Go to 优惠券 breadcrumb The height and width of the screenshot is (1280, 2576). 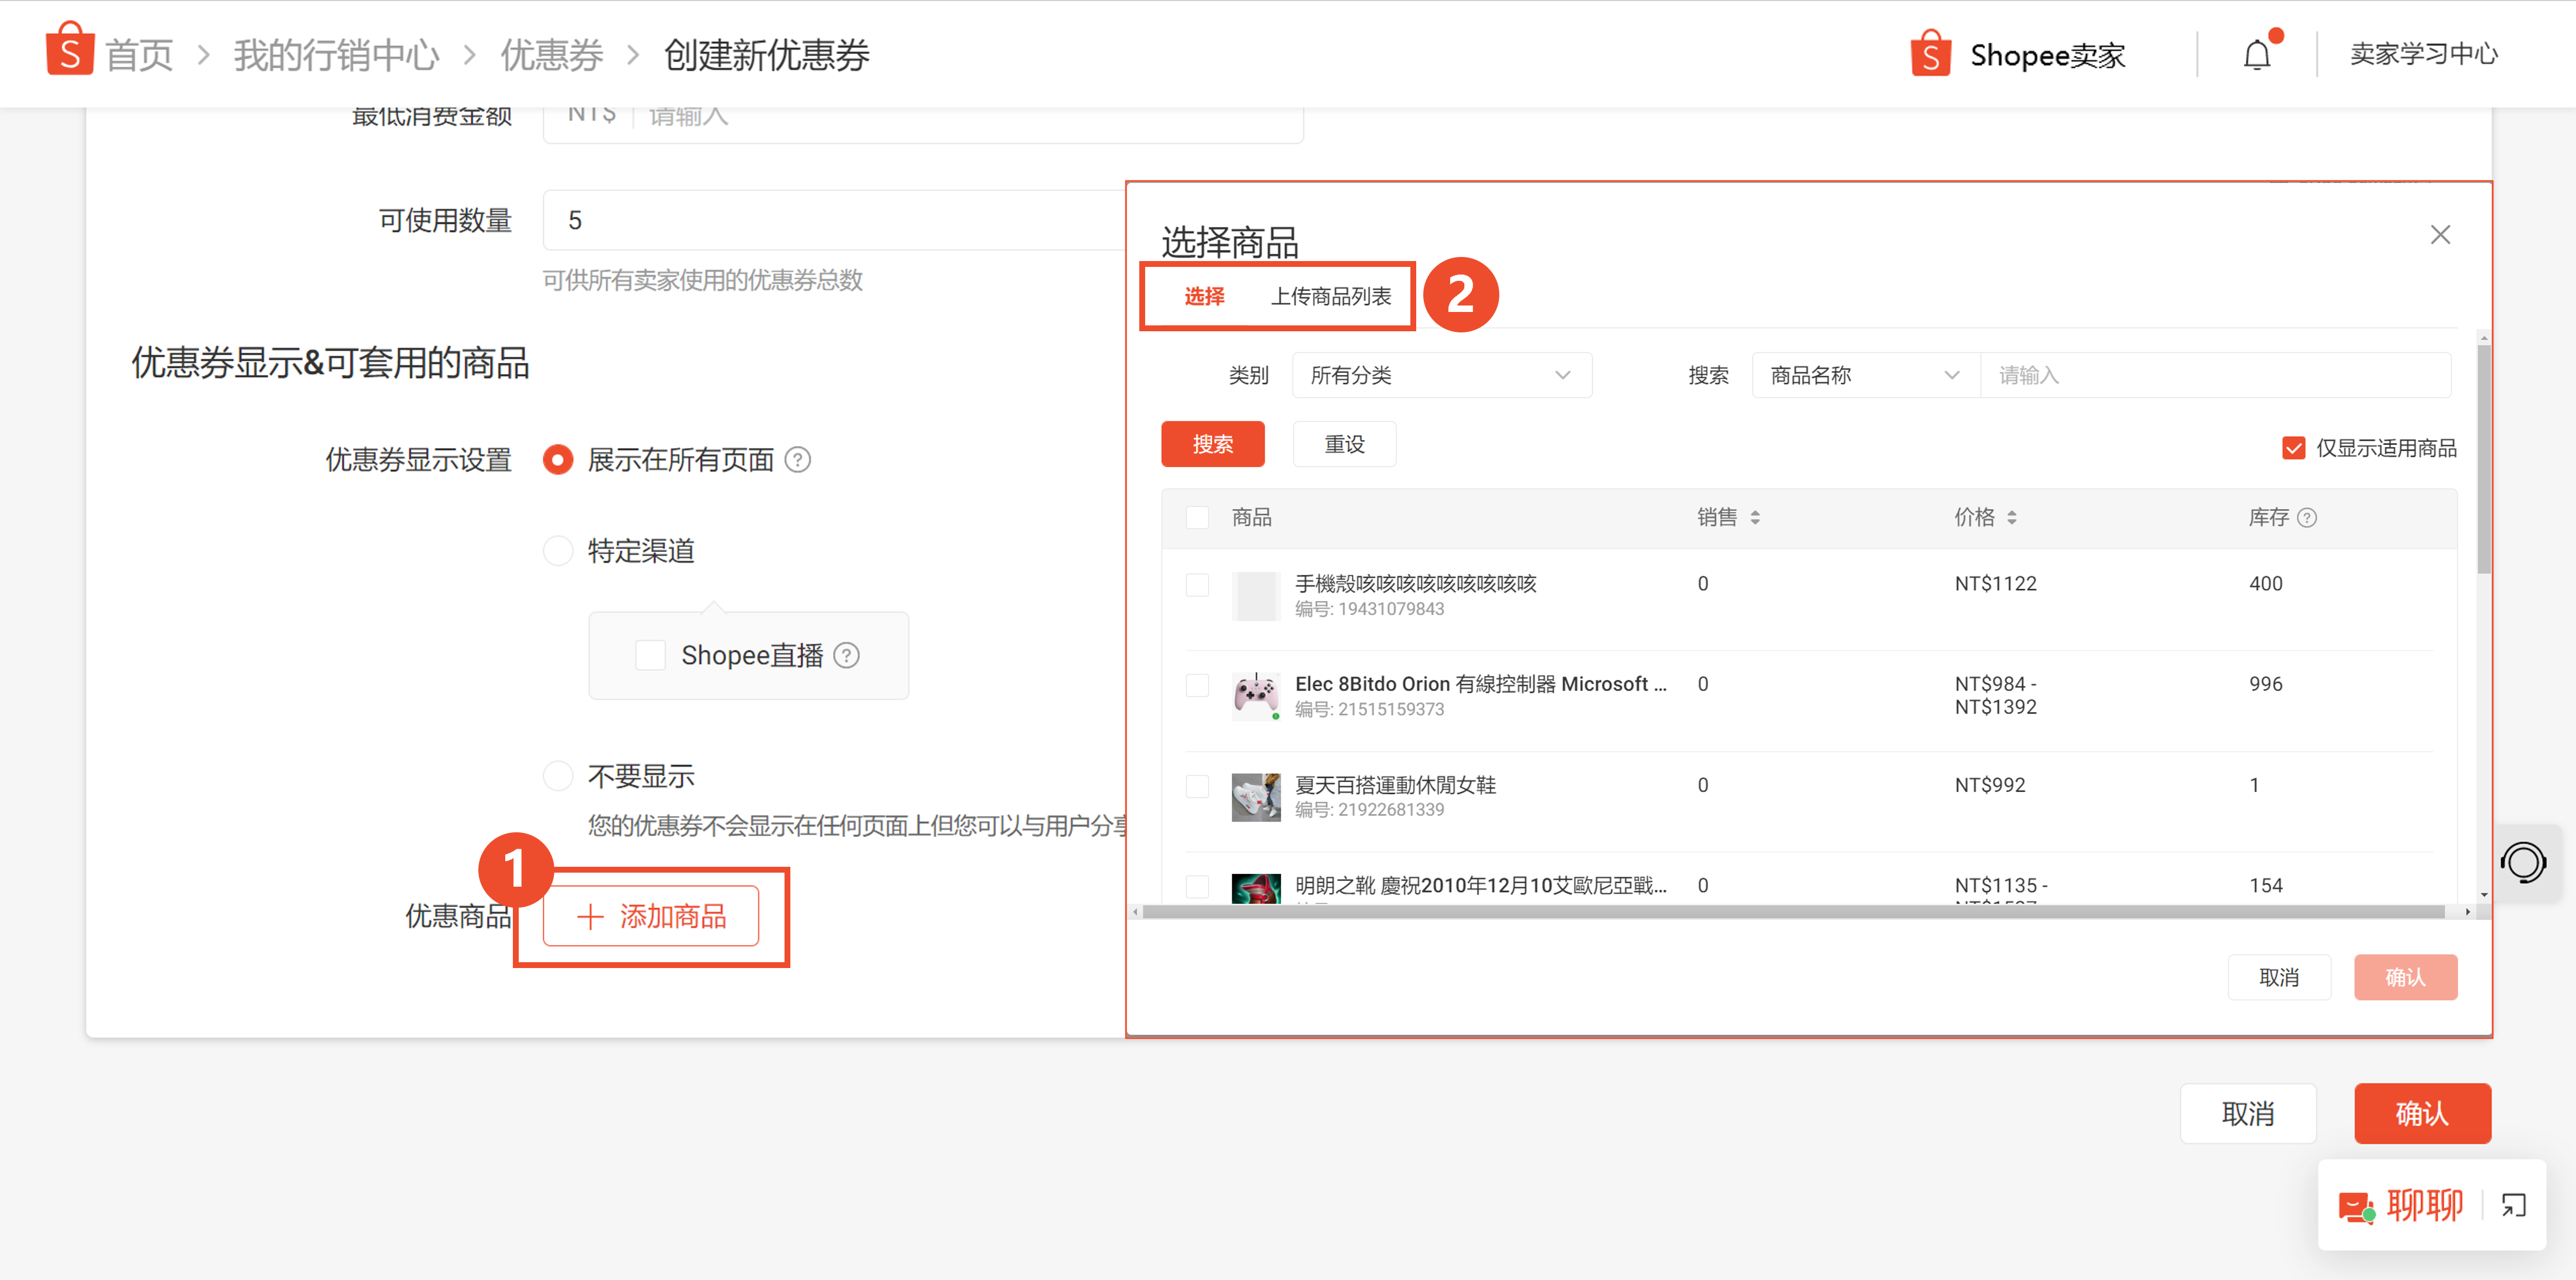click(x=552, y=55)
